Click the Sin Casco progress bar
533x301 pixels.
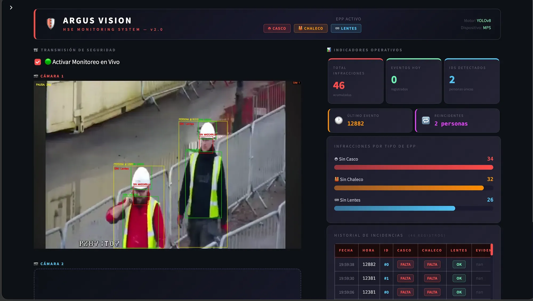pos(413,167)
